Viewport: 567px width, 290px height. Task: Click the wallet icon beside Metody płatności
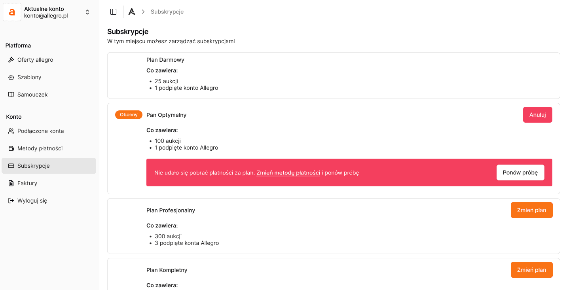[11, 148]
